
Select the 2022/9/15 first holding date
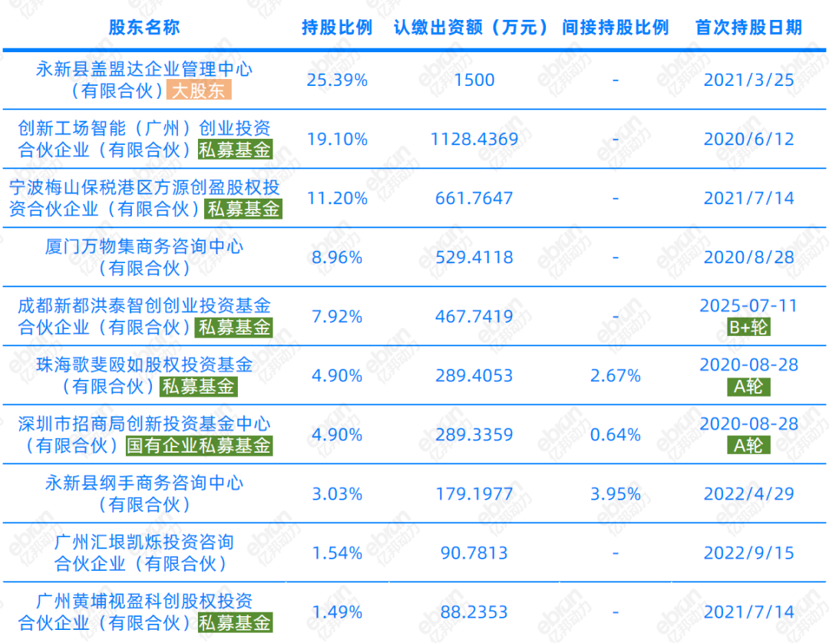(x=748, y=552)
